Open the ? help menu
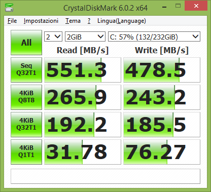Image resolution: width=211 pixels, height=192 pixels. tap(89, 21)
